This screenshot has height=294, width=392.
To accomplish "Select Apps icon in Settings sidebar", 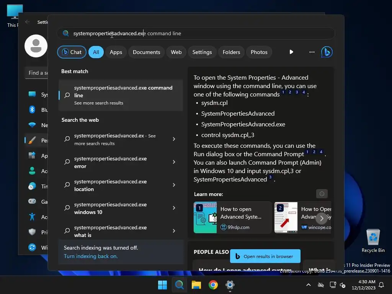I will pyautogui.click(x=32, y=155).
